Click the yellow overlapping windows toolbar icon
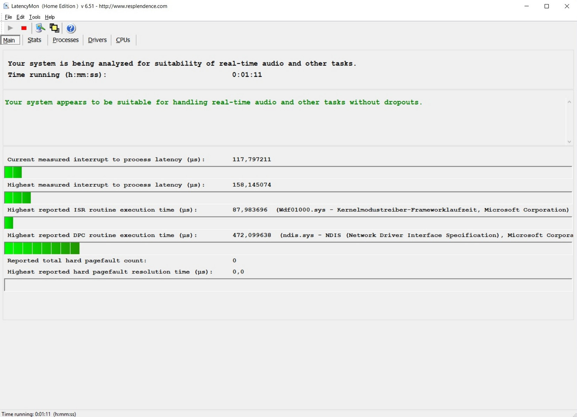 [x=54, y=28]
